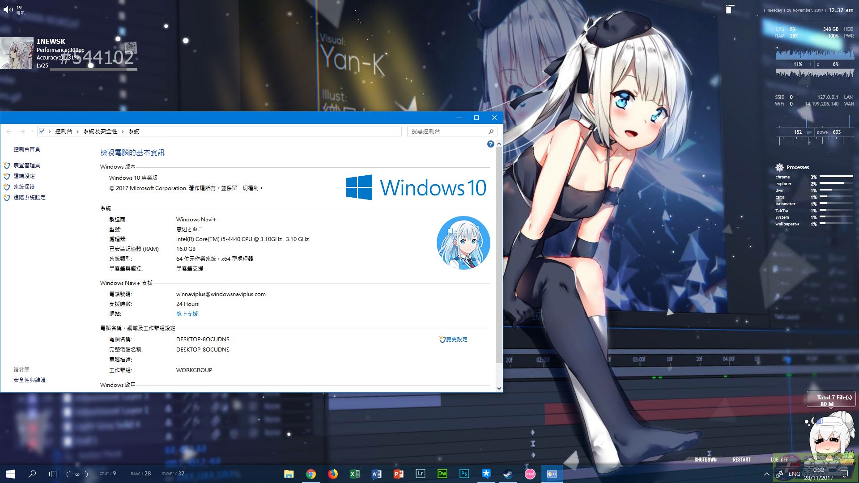Image resolution: width=859 pixels, height=483 pixels.
Task: Open Lightroom from the taskbar
Action: [420, 474]
